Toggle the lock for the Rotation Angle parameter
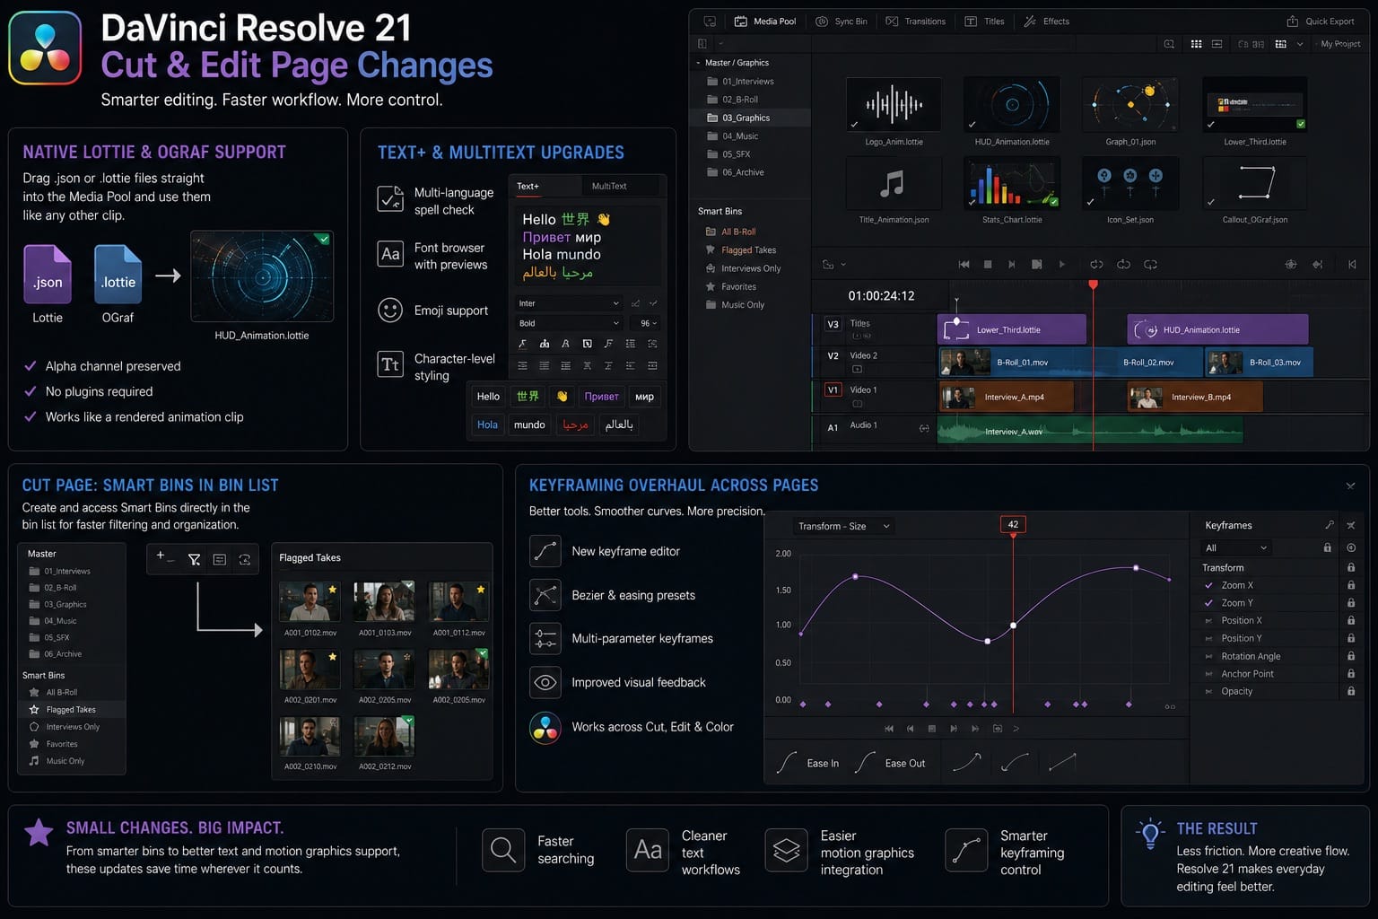 pyautogui.click(x=1351, y=656)
